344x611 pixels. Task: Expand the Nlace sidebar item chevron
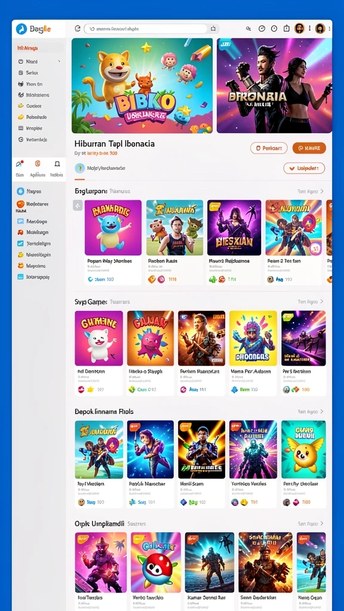(x=59, y=61)
